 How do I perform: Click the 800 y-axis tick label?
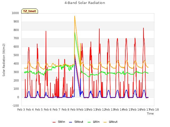tap(16, 30)
